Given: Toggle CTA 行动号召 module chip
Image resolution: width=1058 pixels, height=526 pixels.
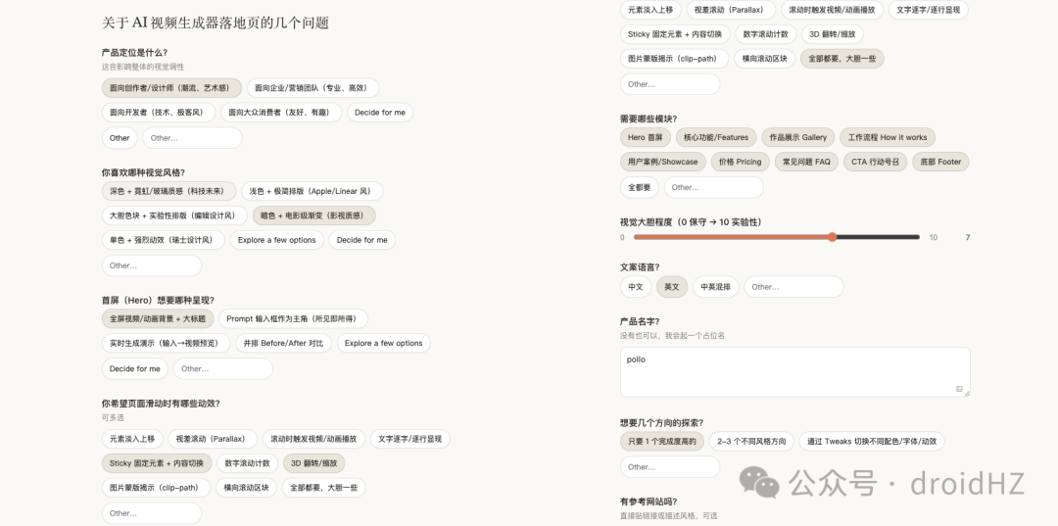Looking at the screenshot, I should (x=875, y=162).
